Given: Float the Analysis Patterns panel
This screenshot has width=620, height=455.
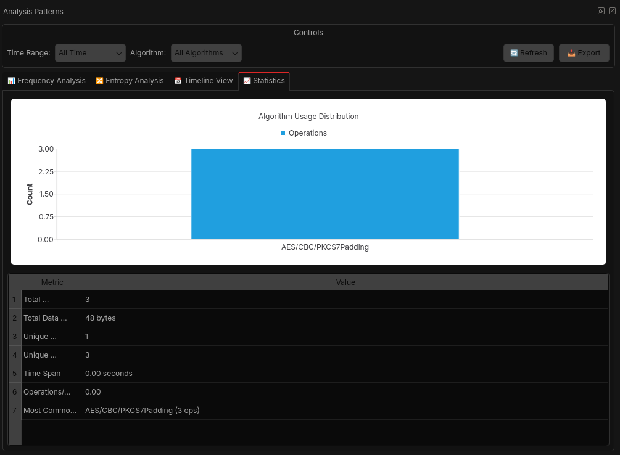Looking at the screenshot, I should coord(601,11).
